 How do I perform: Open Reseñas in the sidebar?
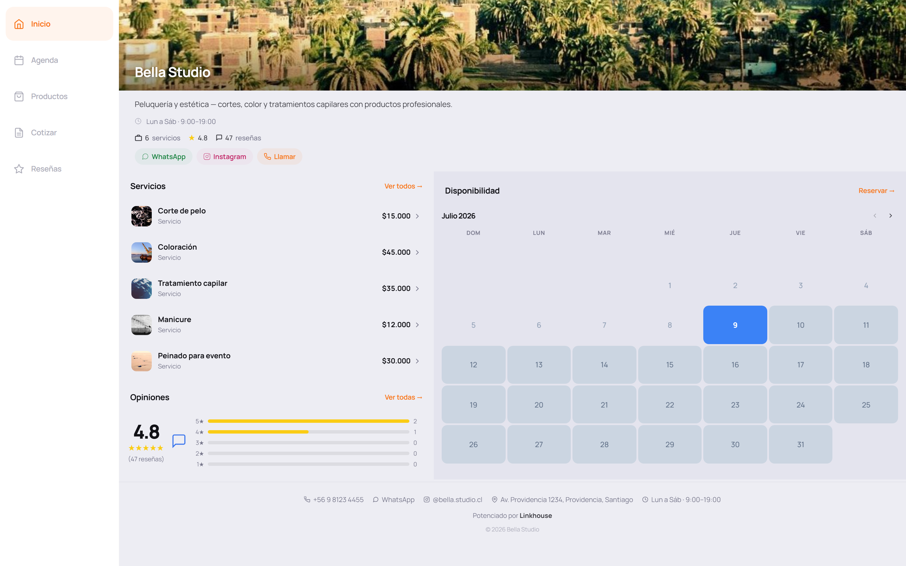point(59,169)
